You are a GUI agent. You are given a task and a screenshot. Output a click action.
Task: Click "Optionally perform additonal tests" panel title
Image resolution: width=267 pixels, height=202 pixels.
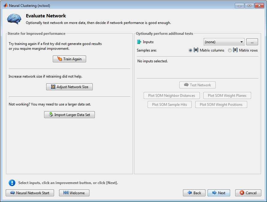(164, 34)
